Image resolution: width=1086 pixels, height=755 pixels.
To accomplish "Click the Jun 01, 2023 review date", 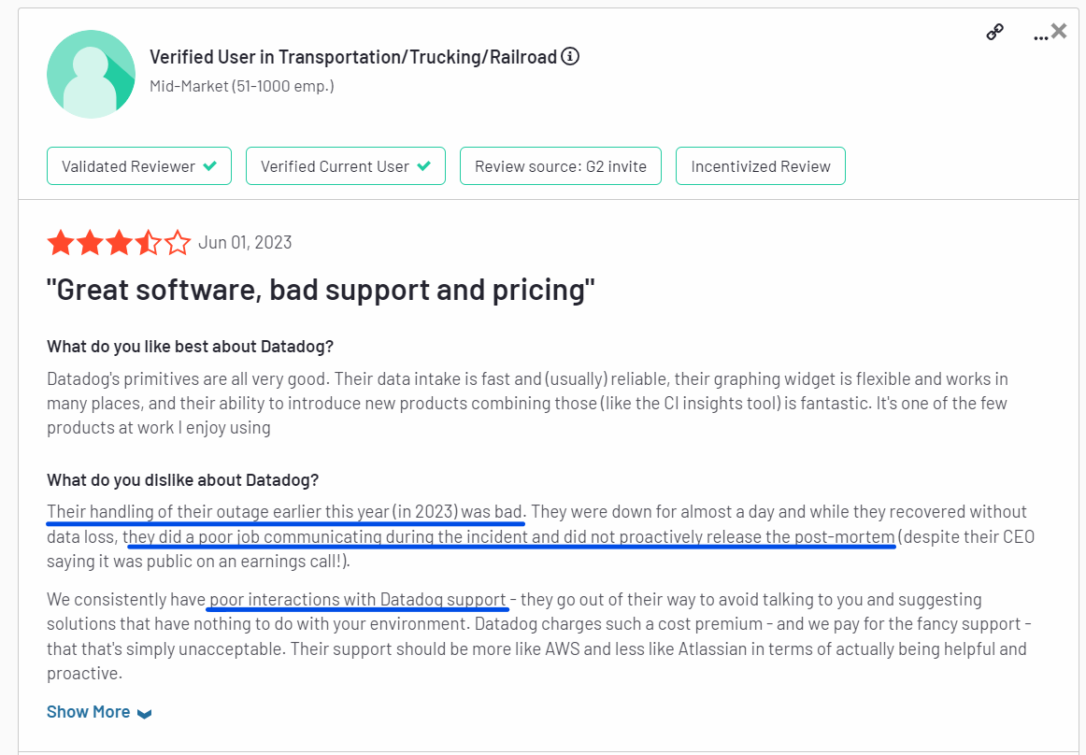I will [x=245, y=243].
